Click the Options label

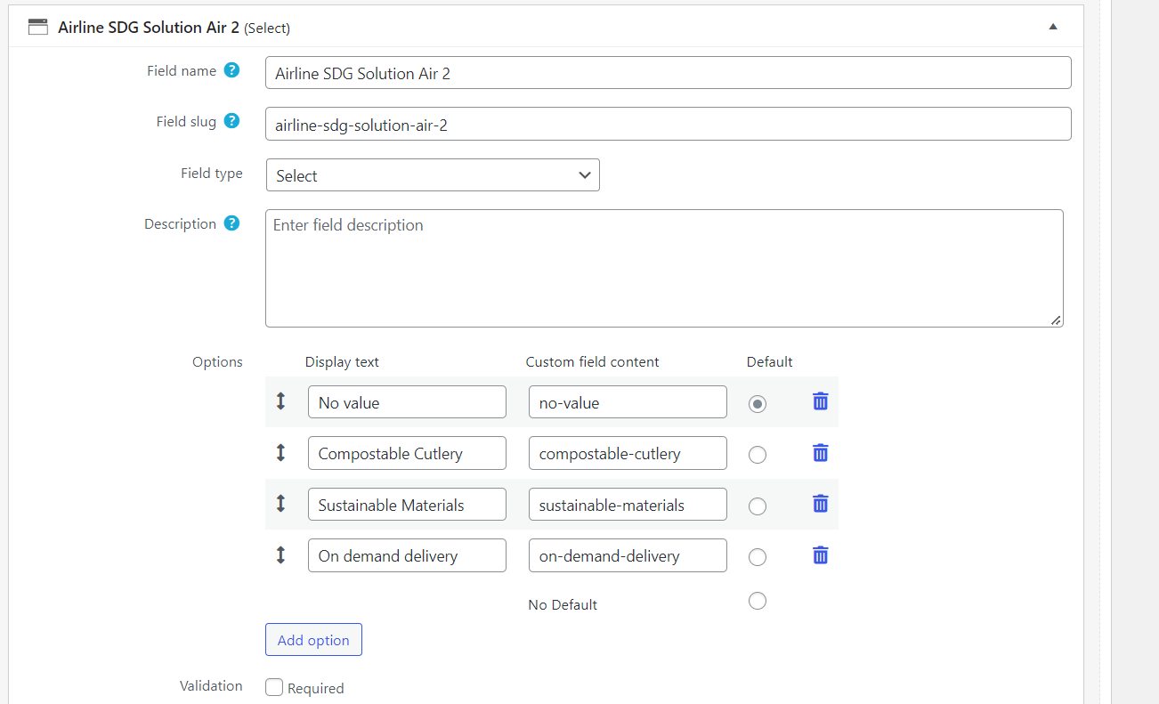point(217,361)
